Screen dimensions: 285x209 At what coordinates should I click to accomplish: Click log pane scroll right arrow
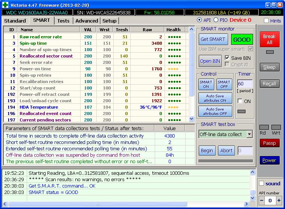pos(247,204)
